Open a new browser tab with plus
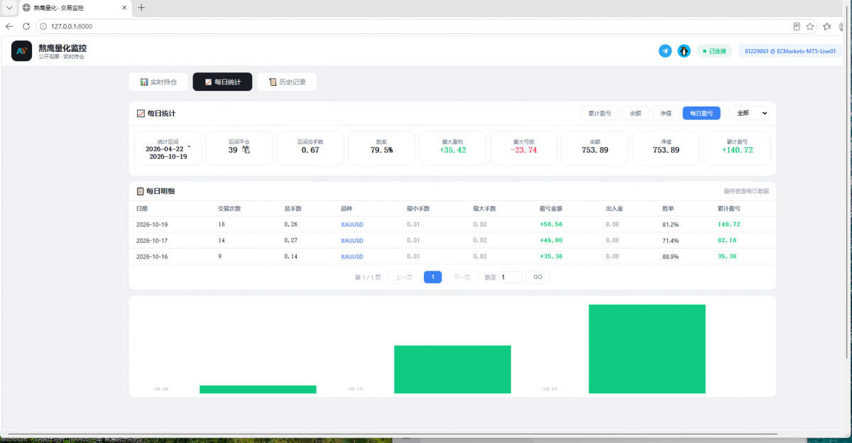Image resolution: width=852 pixels, height=443 pixels. (141, 8)
